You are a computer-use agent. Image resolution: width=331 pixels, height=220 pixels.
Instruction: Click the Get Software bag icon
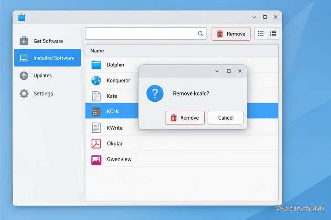point(24,41)
